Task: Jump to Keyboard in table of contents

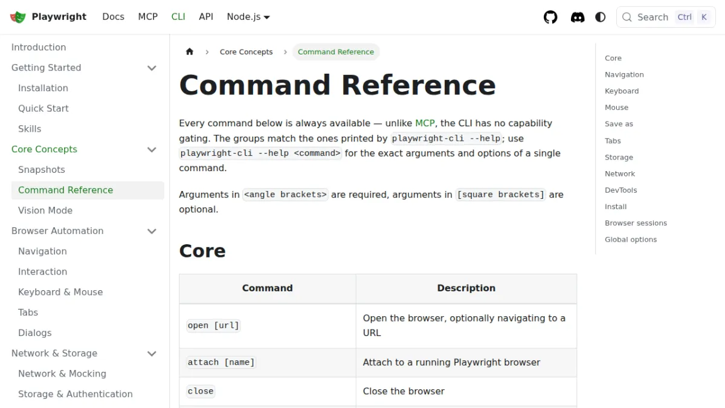Action: tap(622, 91)
